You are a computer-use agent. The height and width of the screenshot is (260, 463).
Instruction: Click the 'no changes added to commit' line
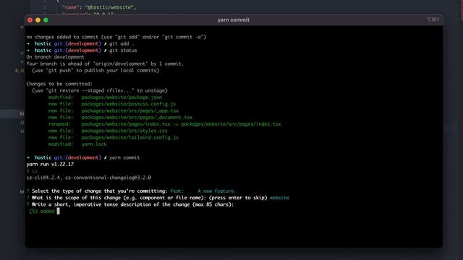point(116,37)
